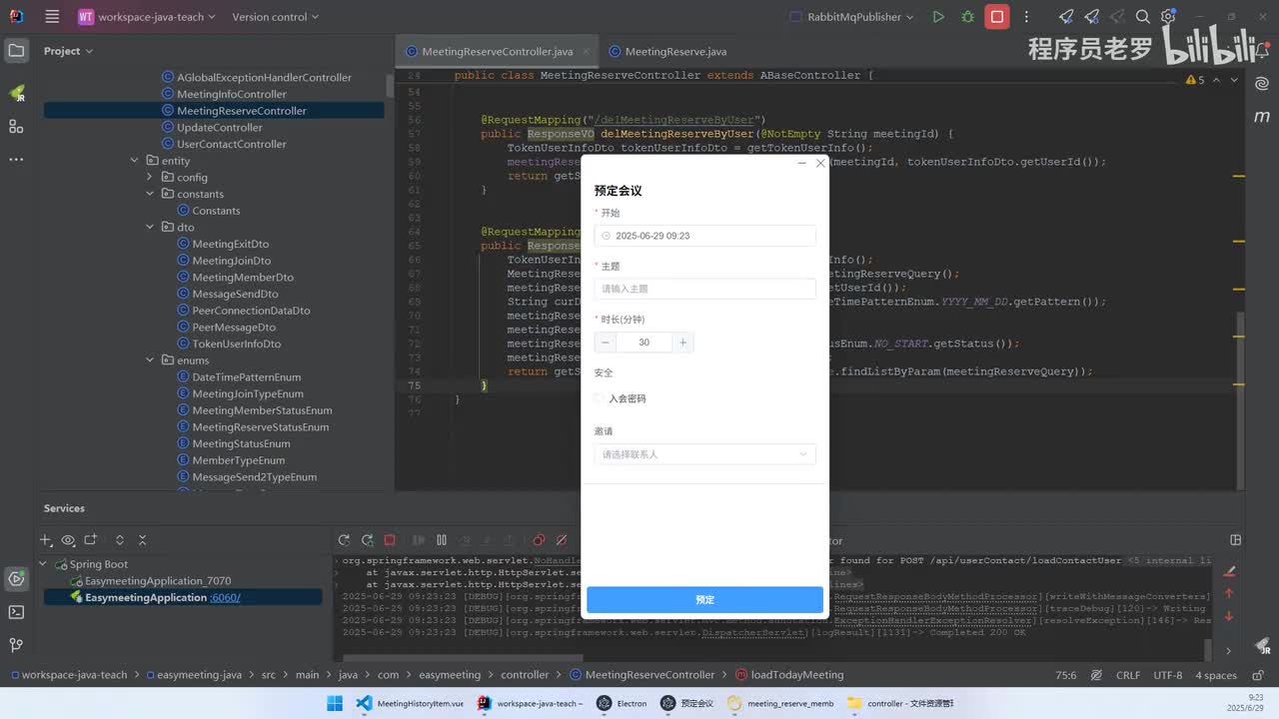This screenshot has height=719, width=1279.
Task: Expand the config folder in project tree
Action: pos(150,178)
